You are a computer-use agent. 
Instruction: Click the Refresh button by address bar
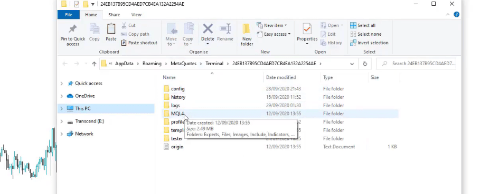(x=365, y=64)
